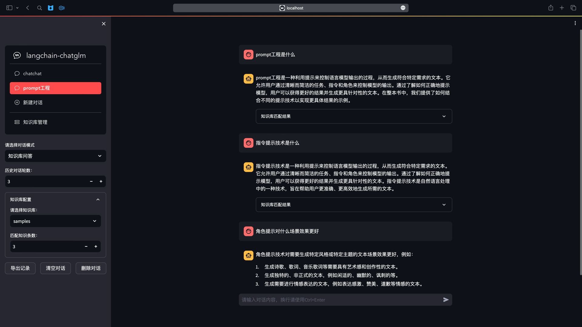
Task: Click the tab overview icon
Action: (x=573, y=8)
